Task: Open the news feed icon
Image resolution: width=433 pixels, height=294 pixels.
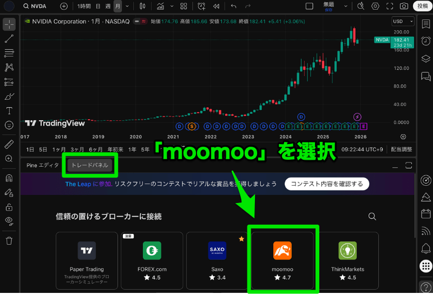Action: (x=426, y=231)
